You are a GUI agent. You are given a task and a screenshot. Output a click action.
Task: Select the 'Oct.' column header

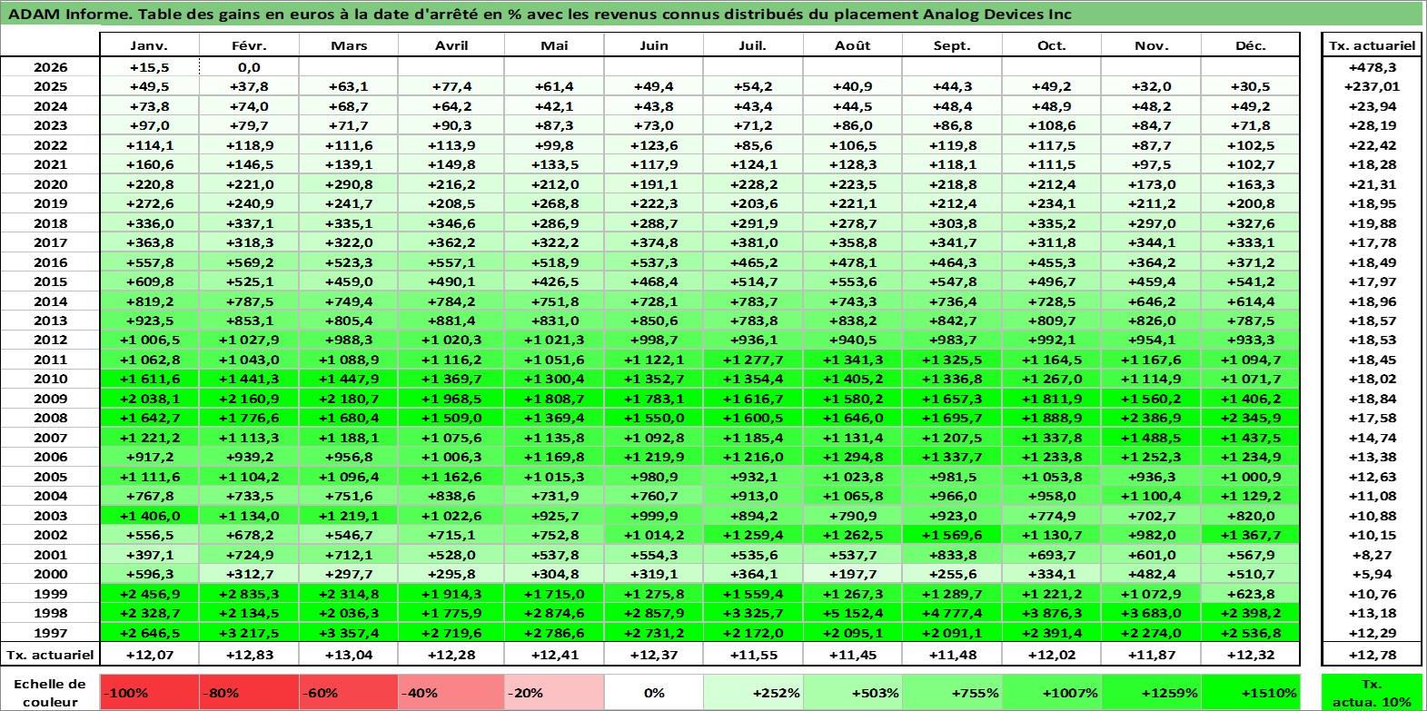click(x=1052, y=45)
